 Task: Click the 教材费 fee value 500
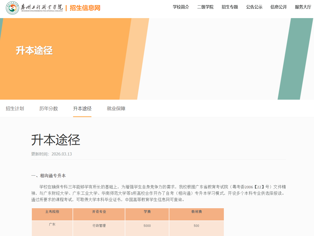196,225
